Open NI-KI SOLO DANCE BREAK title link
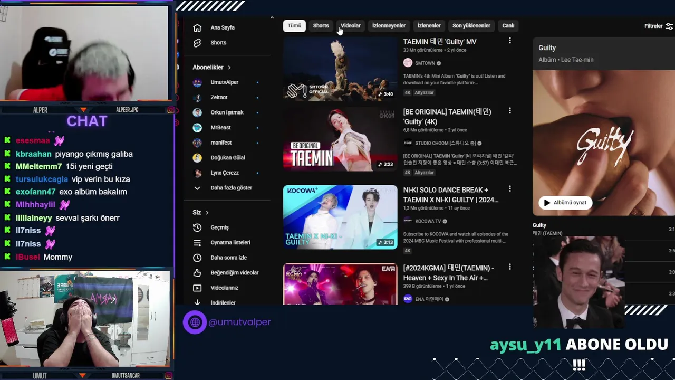This screenshot has height=380, width=675. point(451,195)
